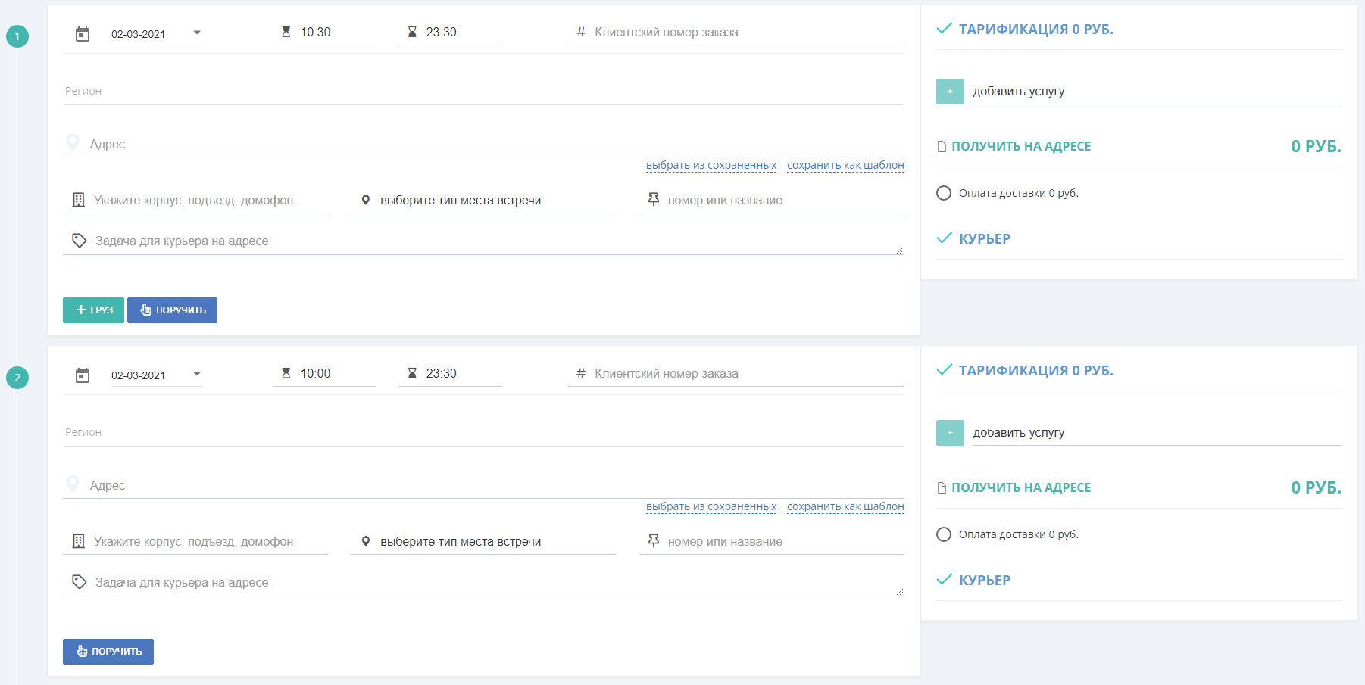Expand КУРЬЕР section in order 2
The width and height of the screenshot is (1365, 685).
pos(974,580)
